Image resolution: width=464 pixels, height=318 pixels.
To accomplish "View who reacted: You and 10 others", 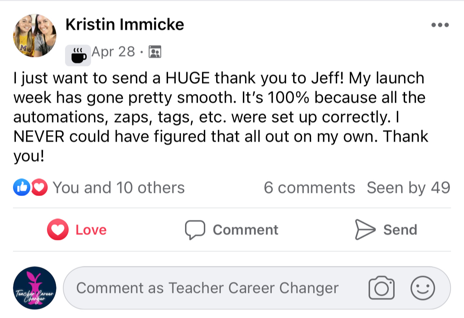I will coord(119,188).
